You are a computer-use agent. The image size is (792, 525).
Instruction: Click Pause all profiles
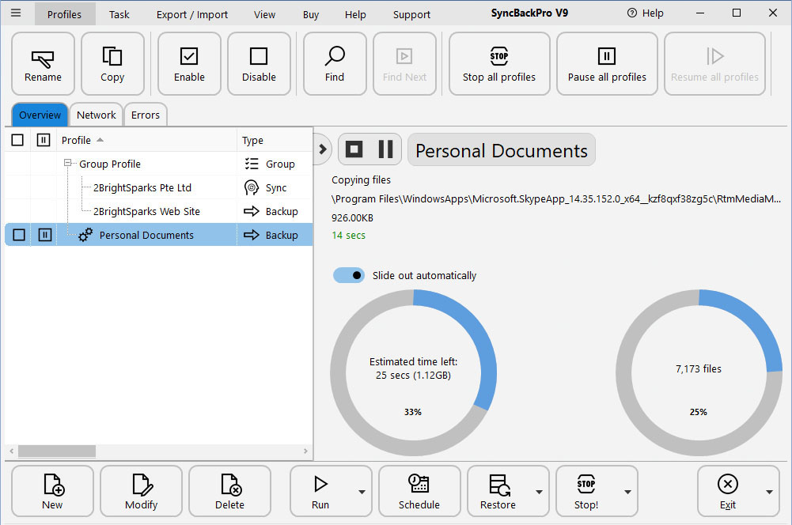click(x=607, y=63)
